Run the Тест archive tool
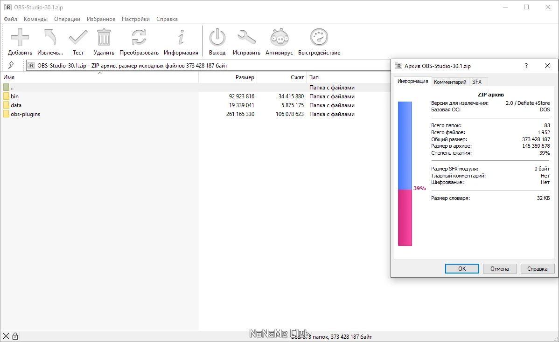The height and width of the screenshot is (342, 559). pyautogui.click(x=78, y=40)
